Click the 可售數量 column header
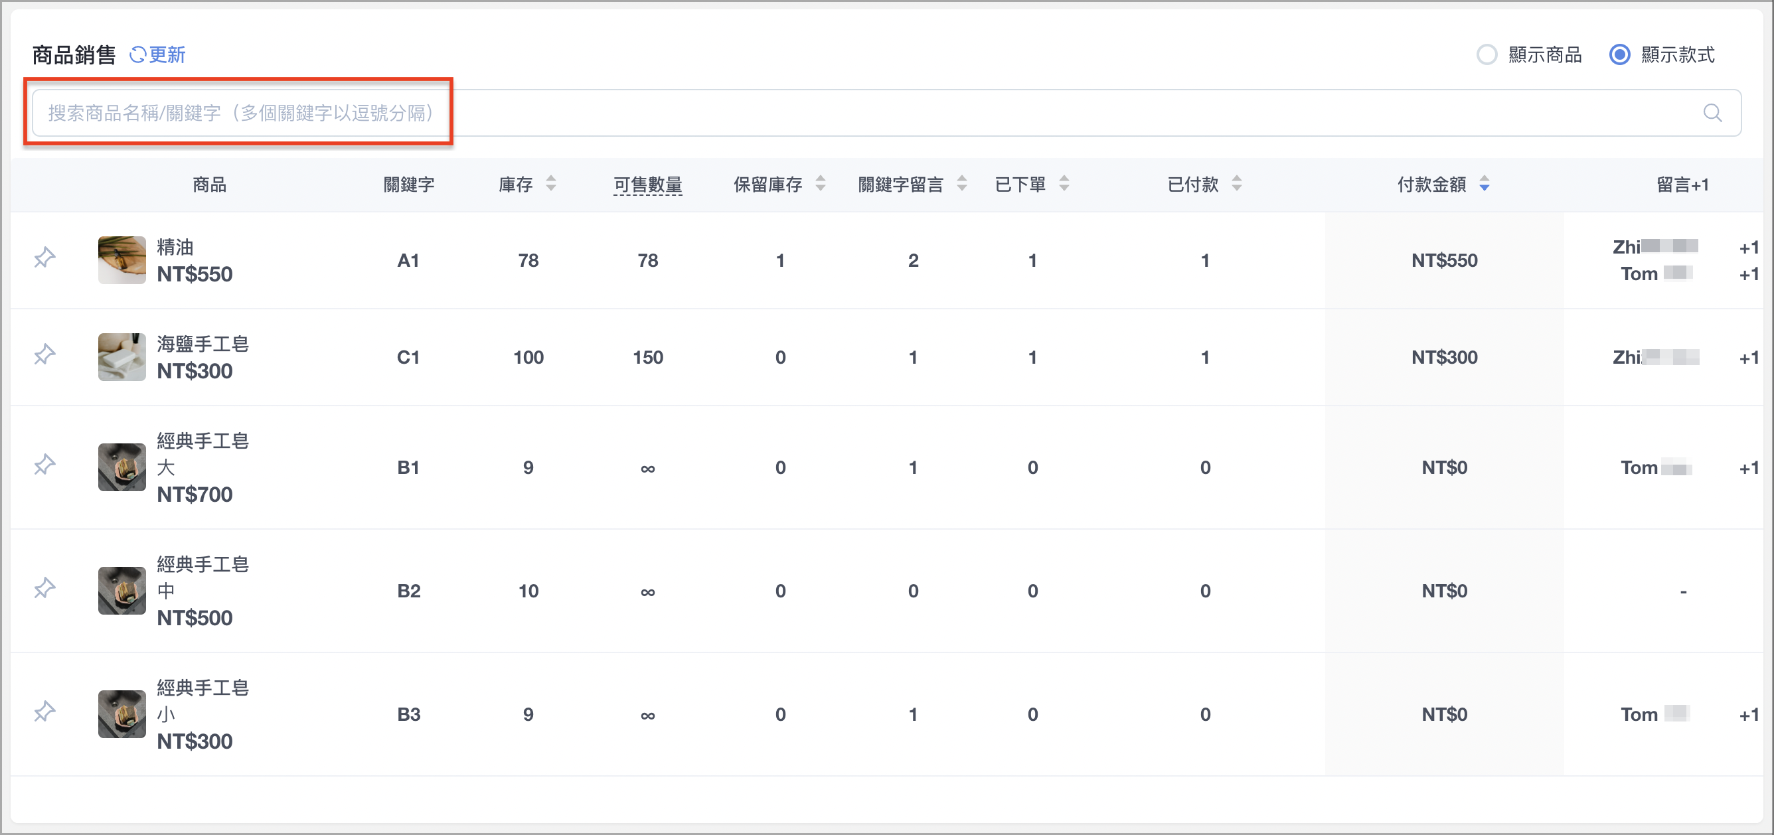This screenshot has height=835, width=1774. coord(647,185)
